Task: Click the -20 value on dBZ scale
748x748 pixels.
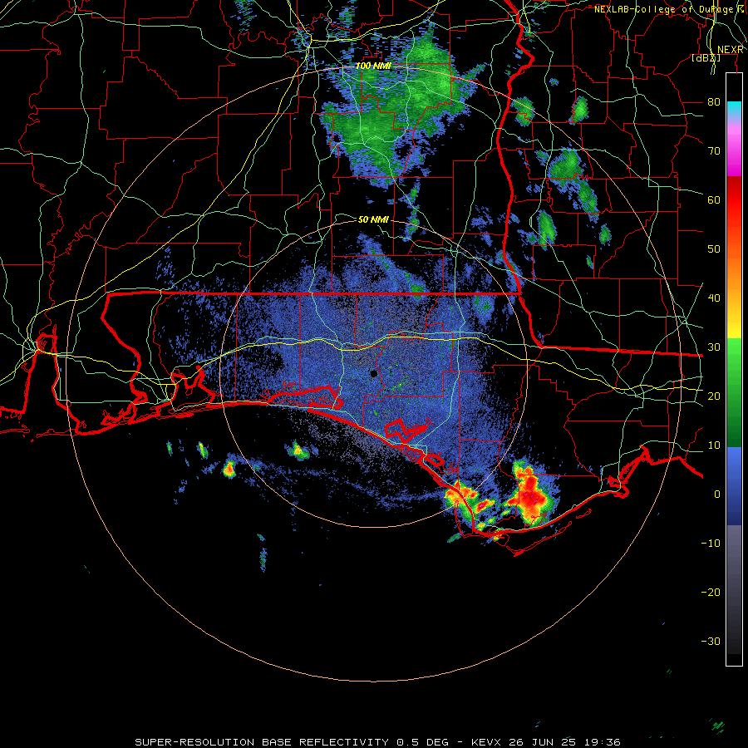Action: [x=711, y=593]
